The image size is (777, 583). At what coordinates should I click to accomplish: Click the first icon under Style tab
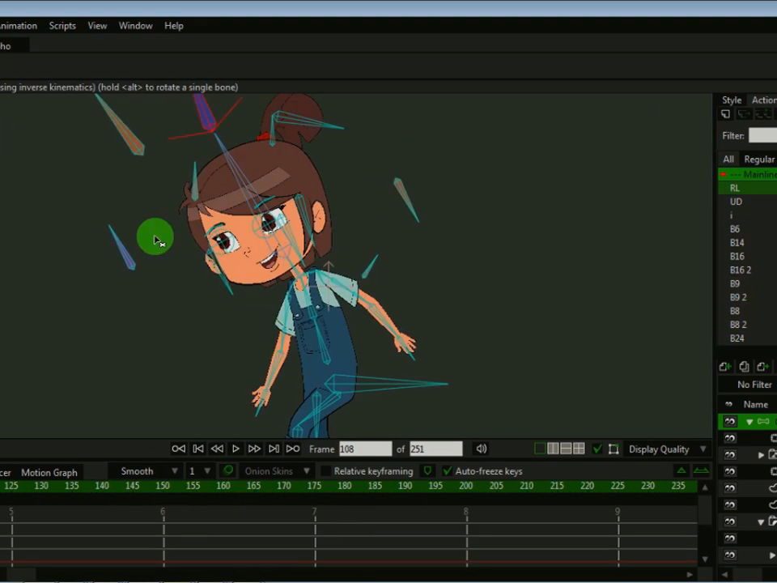(x=725, y=114)
